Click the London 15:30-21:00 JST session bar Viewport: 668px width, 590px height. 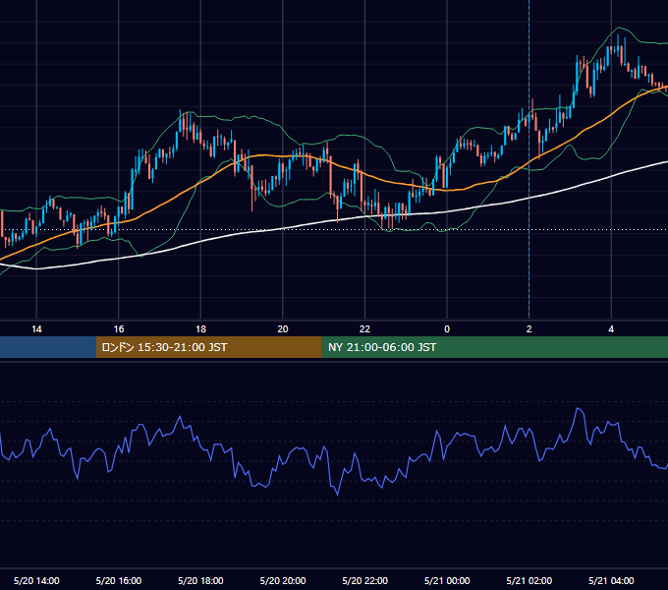click(x=208, y=347)
